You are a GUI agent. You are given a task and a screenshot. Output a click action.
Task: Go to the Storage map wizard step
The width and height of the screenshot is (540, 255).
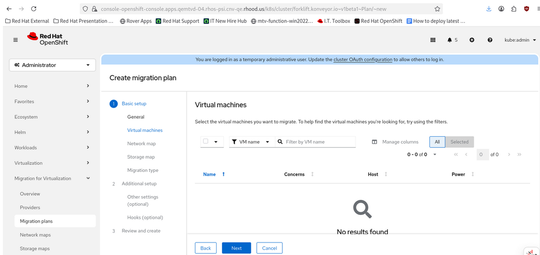pos(141,157)
